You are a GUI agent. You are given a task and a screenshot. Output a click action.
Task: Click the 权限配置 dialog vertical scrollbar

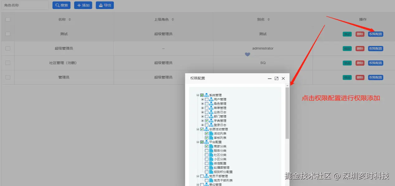pyautogui.click(x=287, y=113)
